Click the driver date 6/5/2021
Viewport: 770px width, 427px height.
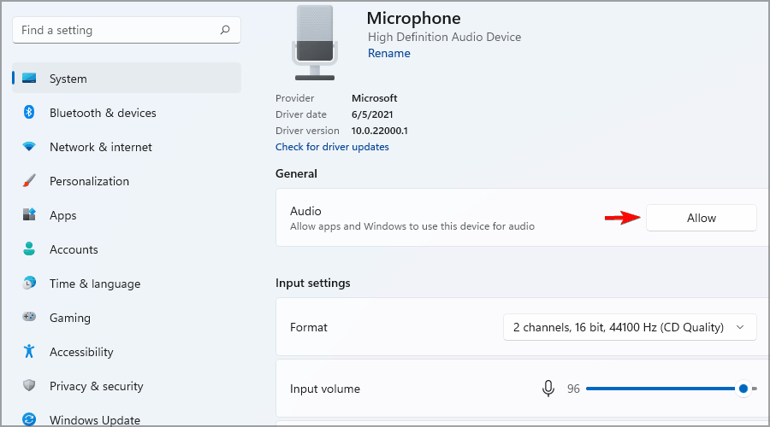[372, 114]
